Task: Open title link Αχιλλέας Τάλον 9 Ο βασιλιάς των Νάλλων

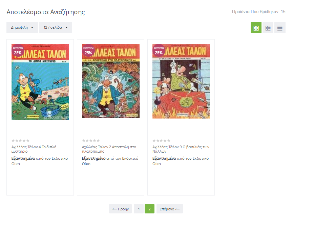Action: pyautogui.click(x=181, y=149)
